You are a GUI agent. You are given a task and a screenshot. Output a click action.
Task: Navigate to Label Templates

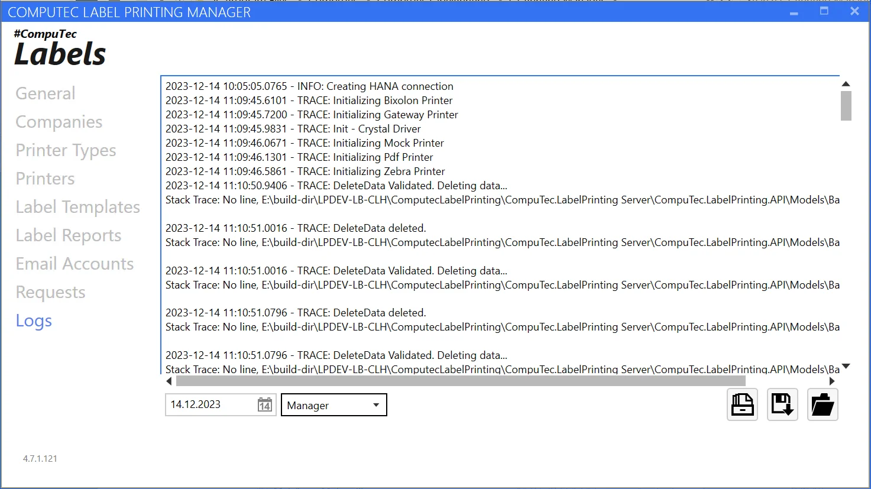tap(77, 207)
